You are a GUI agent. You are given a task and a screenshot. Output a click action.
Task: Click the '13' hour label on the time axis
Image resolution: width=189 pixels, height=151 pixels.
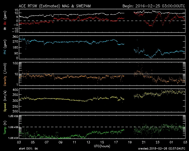click(x=88, y=142)
